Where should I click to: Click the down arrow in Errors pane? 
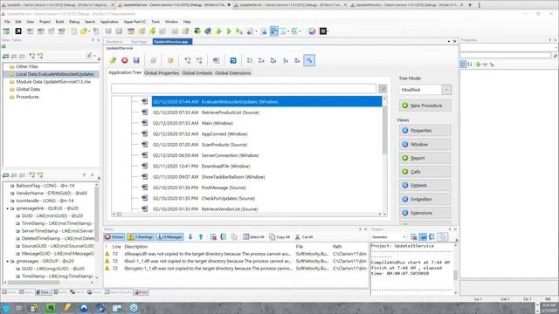(x=190, y=236)
